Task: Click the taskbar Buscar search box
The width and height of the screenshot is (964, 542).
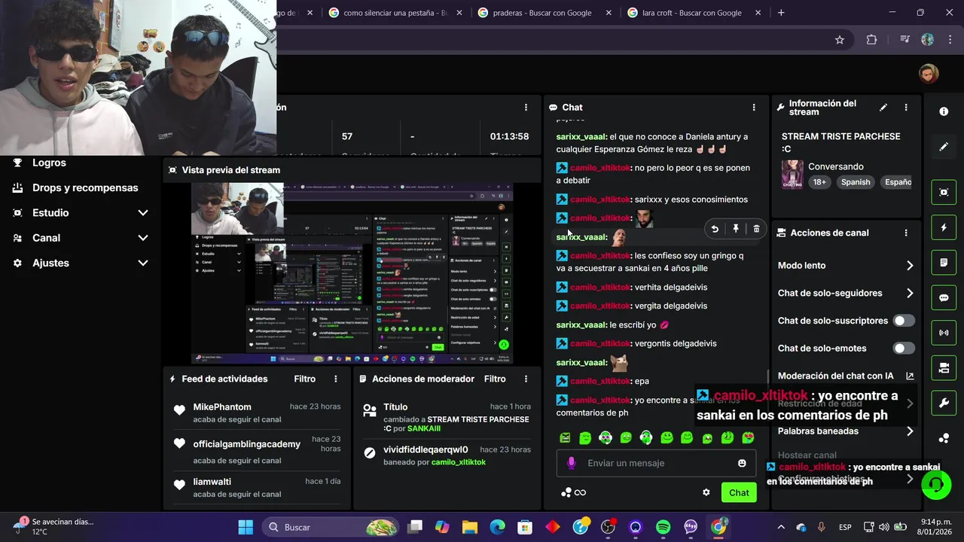Action: pyautogui.click(x=331, y=528)
